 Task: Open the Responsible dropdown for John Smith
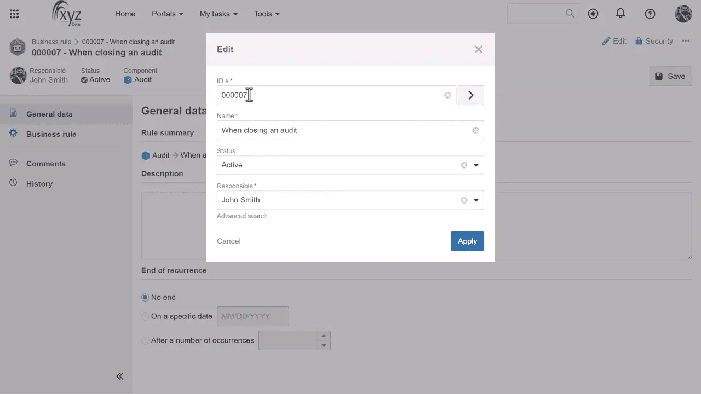pos(475,200)
